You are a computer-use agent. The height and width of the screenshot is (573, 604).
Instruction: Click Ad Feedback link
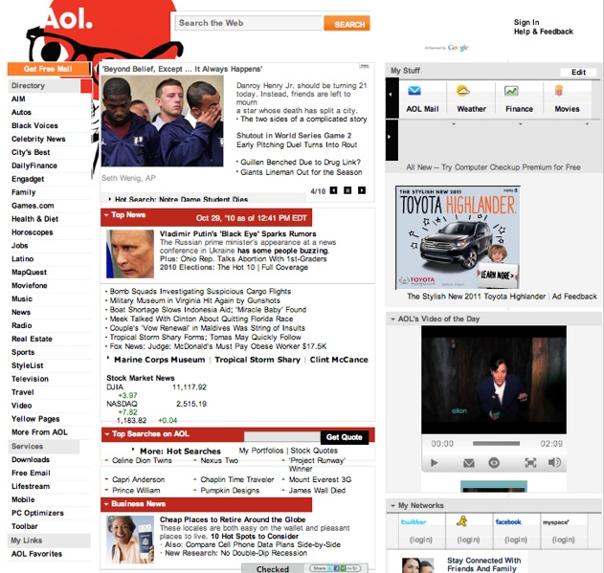point(574,297)
